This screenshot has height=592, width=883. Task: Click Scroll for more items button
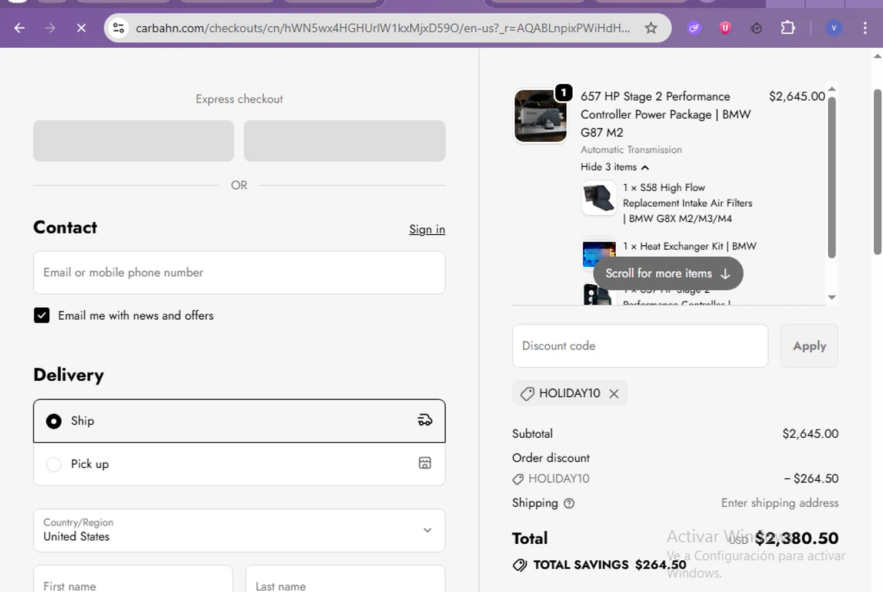(668, 274)
